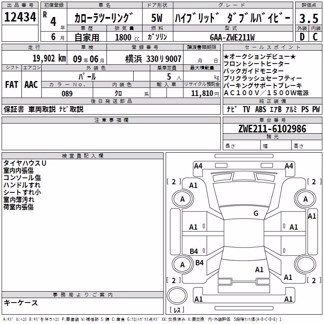Click the 検査員記入欄 section header
This screenshot has width=324, height=324.
(83, 156)
